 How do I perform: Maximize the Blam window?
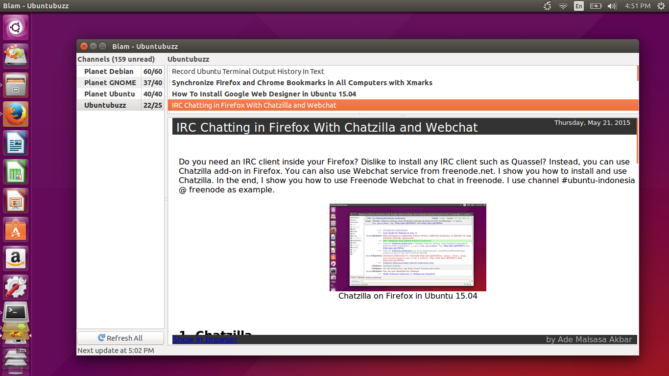click(102, 46)
